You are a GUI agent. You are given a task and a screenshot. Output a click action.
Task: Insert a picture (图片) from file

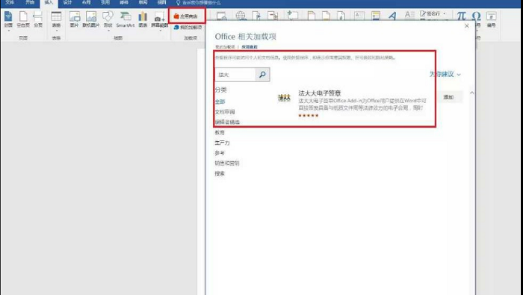pos(75,19)
